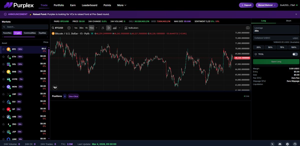Favorite MON with its star icon
300x146 pixels.
point(3,87)
